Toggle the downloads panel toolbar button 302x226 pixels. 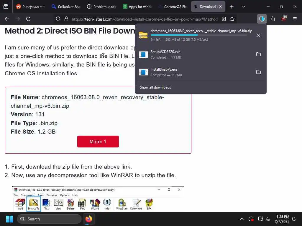[x=262, y=19]
